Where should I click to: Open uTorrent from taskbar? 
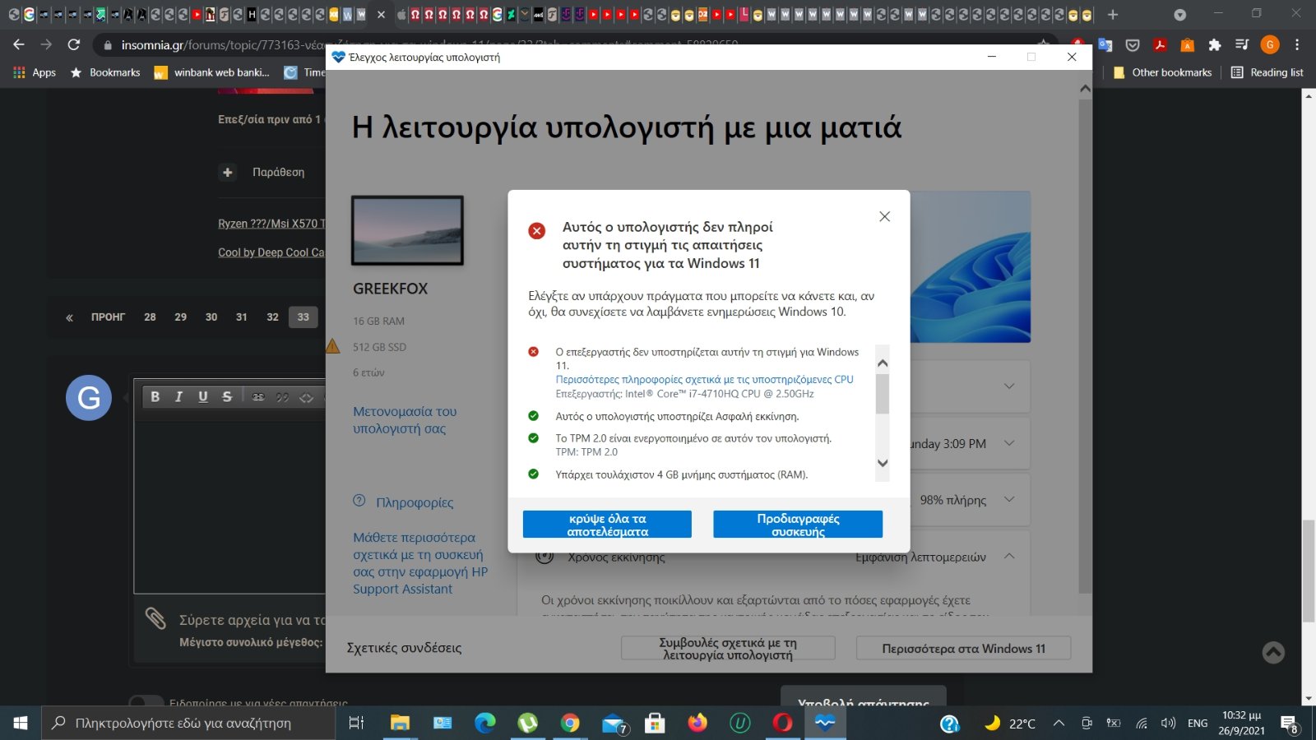(x=527, y=723)
